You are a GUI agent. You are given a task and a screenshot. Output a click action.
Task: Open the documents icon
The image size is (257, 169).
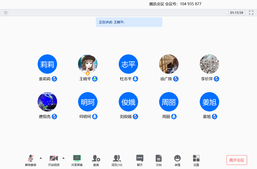click(159, 158)
